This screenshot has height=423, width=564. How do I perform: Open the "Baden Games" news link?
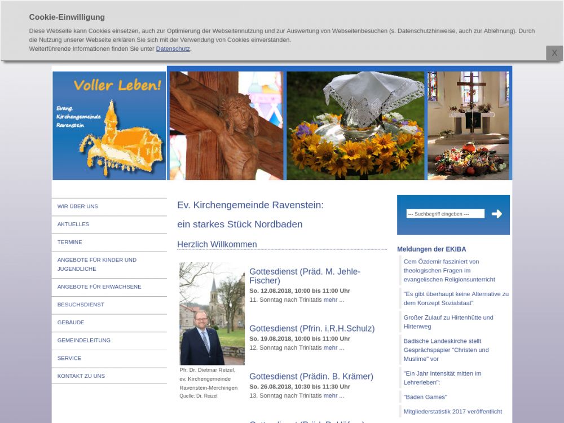[x=425, y=397]
